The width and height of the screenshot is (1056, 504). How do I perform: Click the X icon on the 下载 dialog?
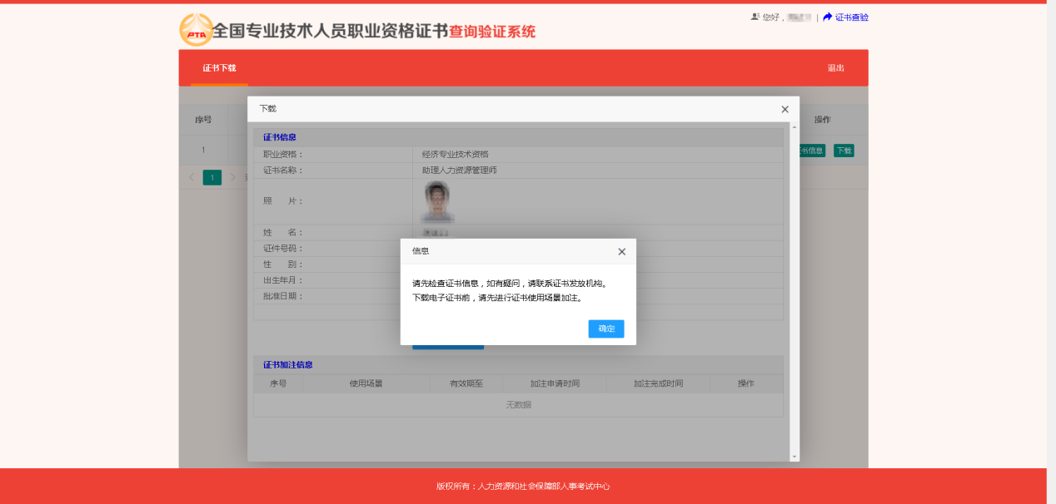click(784, 109)
